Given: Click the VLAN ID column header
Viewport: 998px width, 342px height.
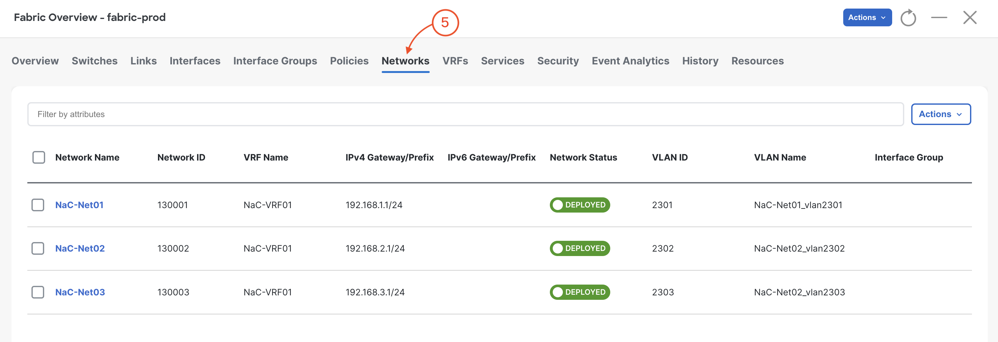Looking at the screenshot, I should pos(670,157).
